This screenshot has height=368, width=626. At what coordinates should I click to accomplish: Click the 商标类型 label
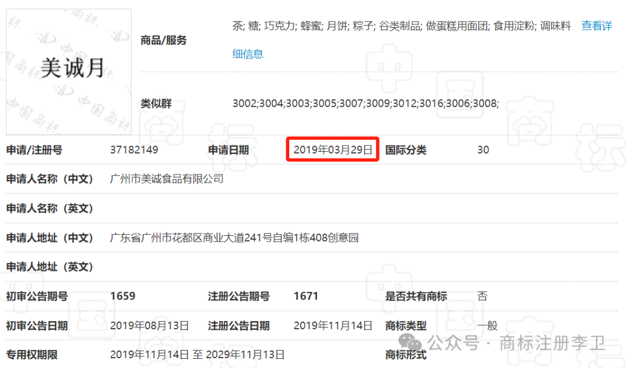pos(406,326)
